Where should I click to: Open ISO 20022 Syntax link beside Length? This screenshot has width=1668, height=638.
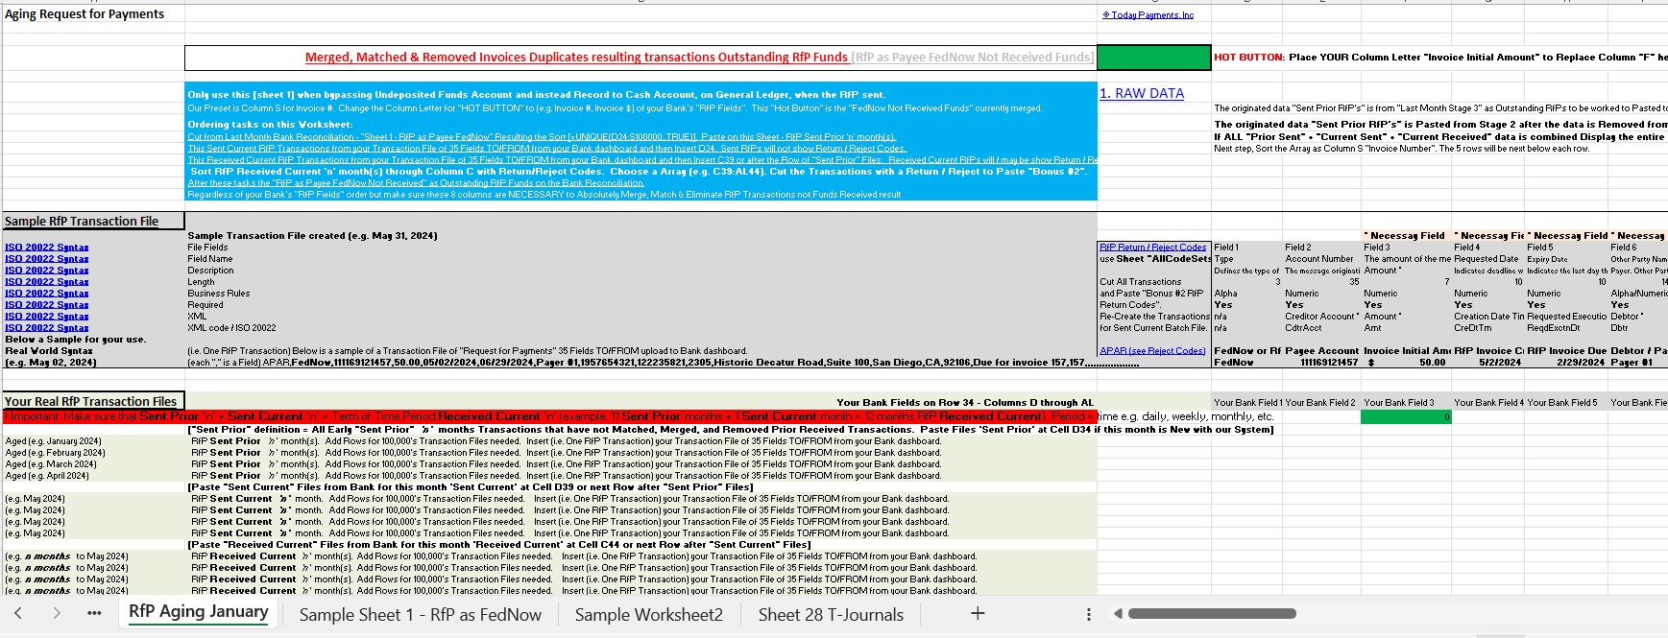tap(47, 282)
